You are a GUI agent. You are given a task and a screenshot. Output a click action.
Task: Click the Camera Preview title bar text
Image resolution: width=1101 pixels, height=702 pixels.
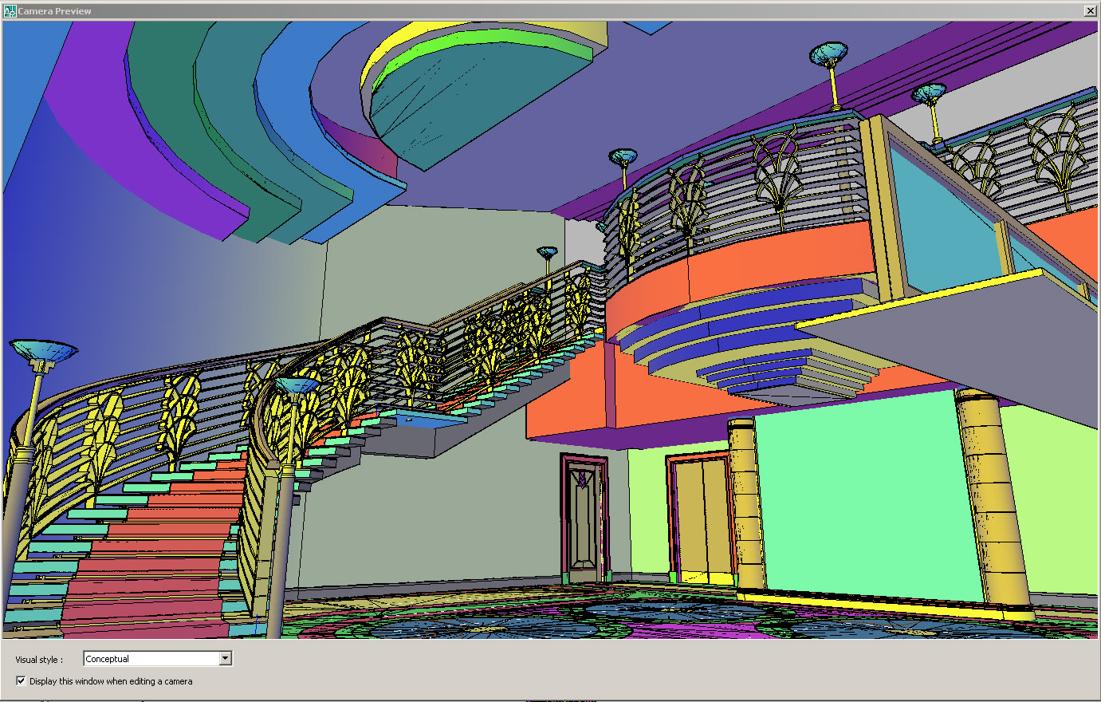click(55, 11)
